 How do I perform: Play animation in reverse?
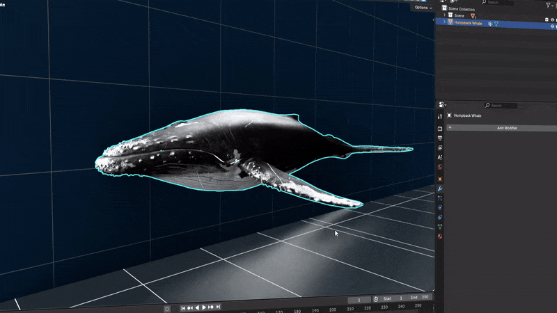197,307
